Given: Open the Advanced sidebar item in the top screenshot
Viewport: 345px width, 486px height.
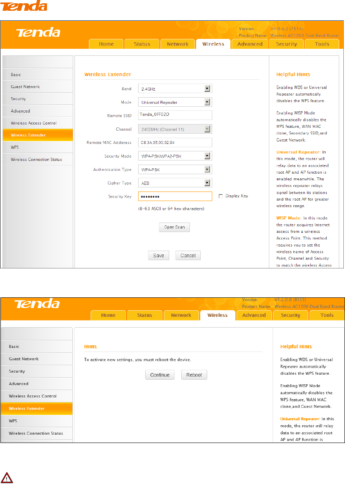Looking at the screenshot, I should coord(38,111).
